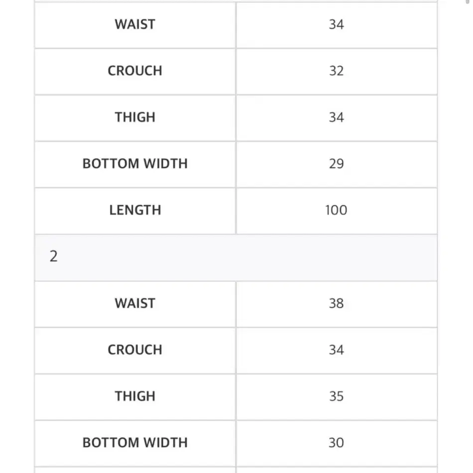This screenshot has width=473, height=473.
Task: Select the waist value 38
Action: point(337,304)
